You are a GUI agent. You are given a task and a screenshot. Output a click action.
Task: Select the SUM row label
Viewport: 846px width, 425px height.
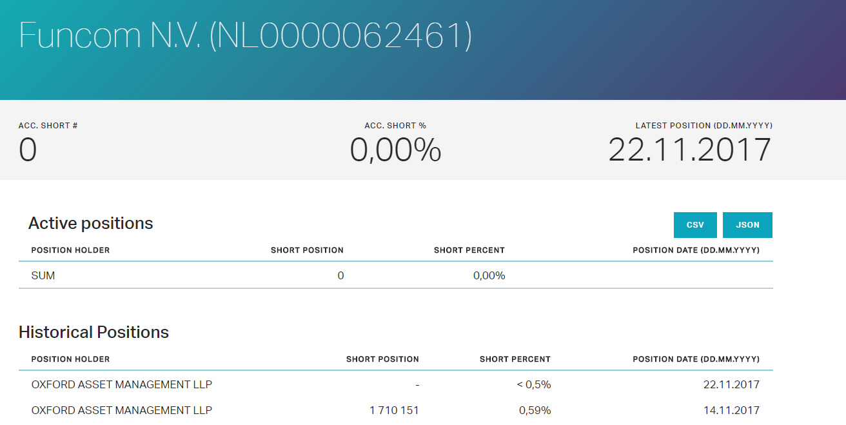(43, 276)
